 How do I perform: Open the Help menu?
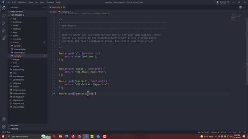click(x=59, y=2)
